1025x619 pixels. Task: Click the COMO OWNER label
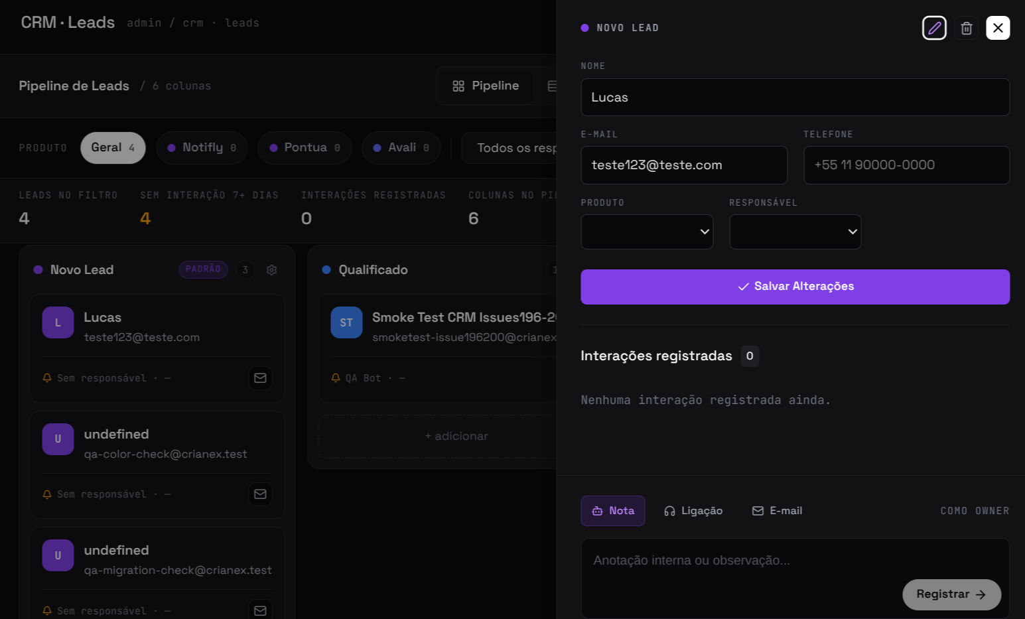coord(975,511)
